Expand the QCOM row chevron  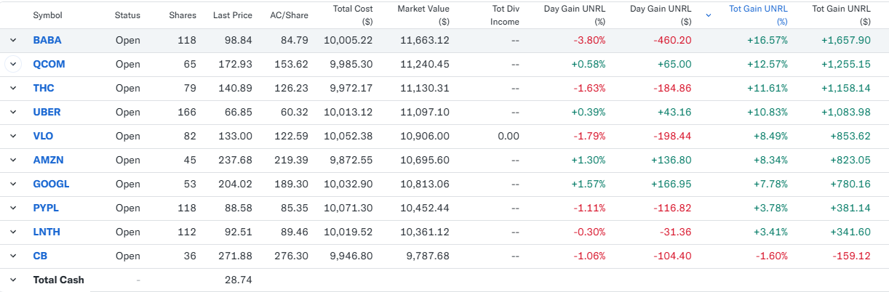[12, 65]
